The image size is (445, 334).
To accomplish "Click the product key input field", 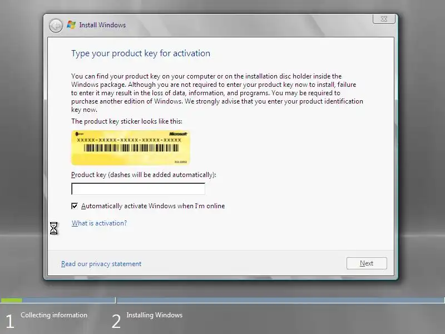I will click(x=138, y=189).
